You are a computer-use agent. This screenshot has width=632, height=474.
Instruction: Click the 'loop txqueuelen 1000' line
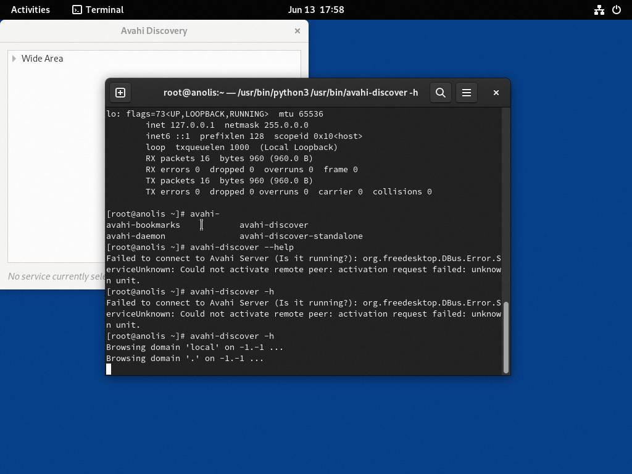click(x=241, y=147)
